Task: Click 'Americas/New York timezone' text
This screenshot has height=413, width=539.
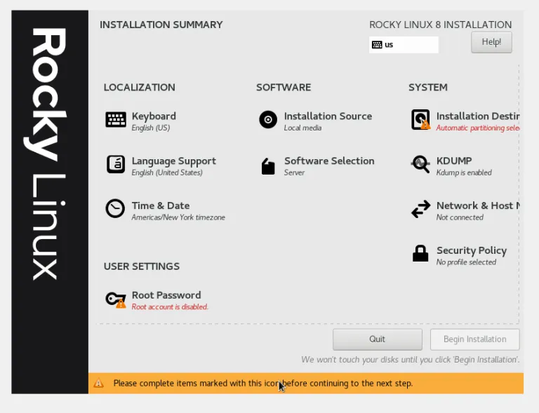Action: click(x=178, y=217)
